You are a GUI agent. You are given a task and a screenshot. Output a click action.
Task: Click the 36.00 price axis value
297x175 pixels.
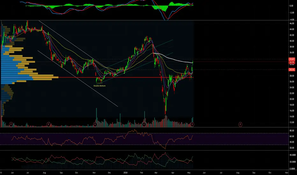click(x=292, y=52)
